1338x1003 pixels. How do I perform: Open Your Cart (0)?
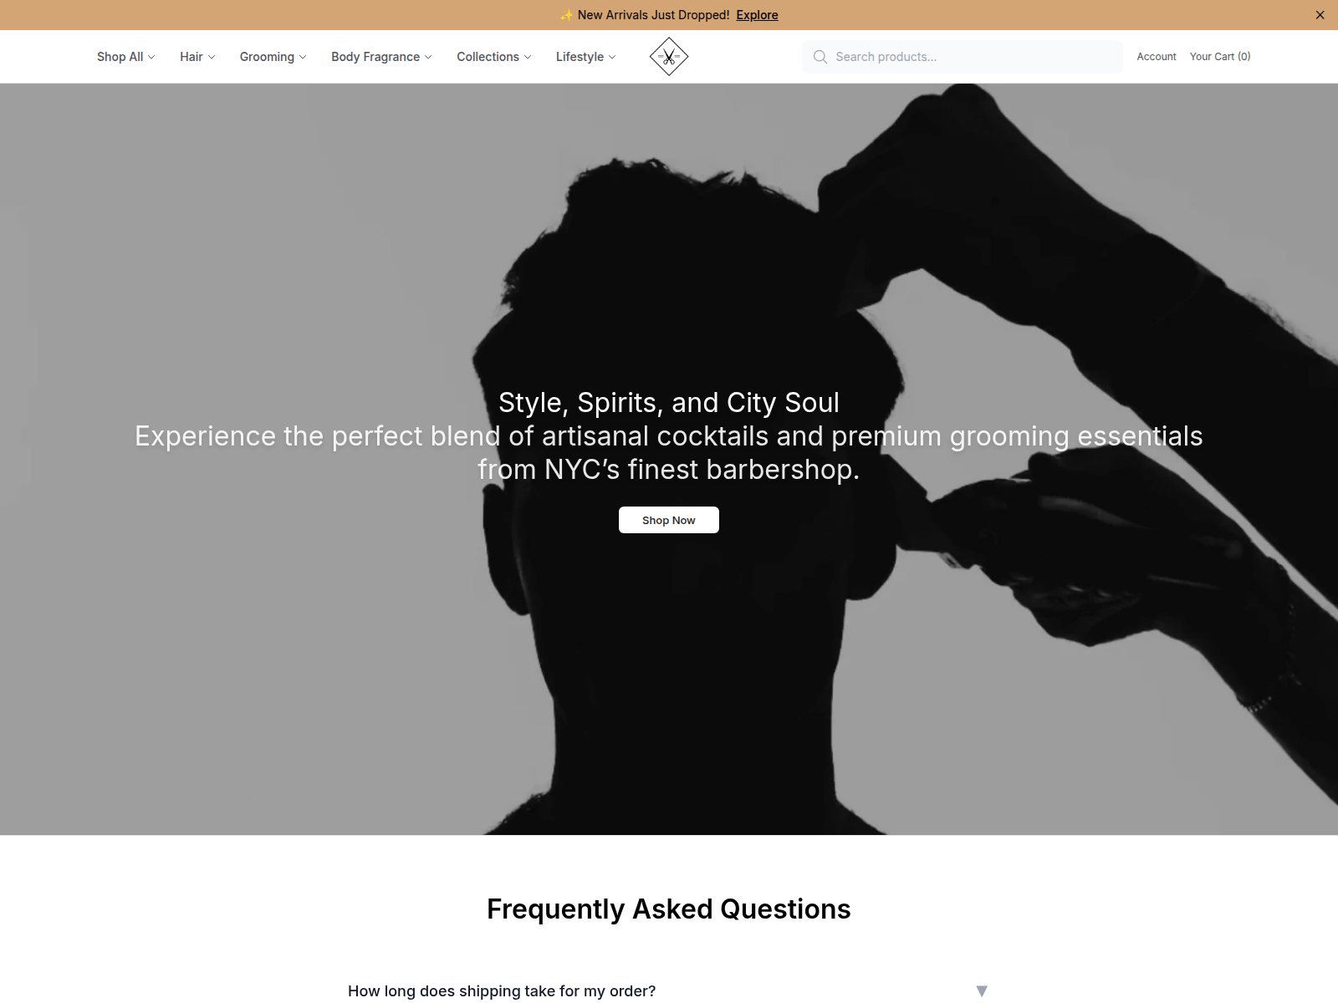1220,57
